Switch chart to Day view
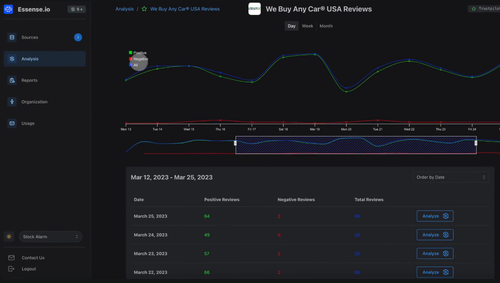The image size is (500, 283). pos(291,26)
